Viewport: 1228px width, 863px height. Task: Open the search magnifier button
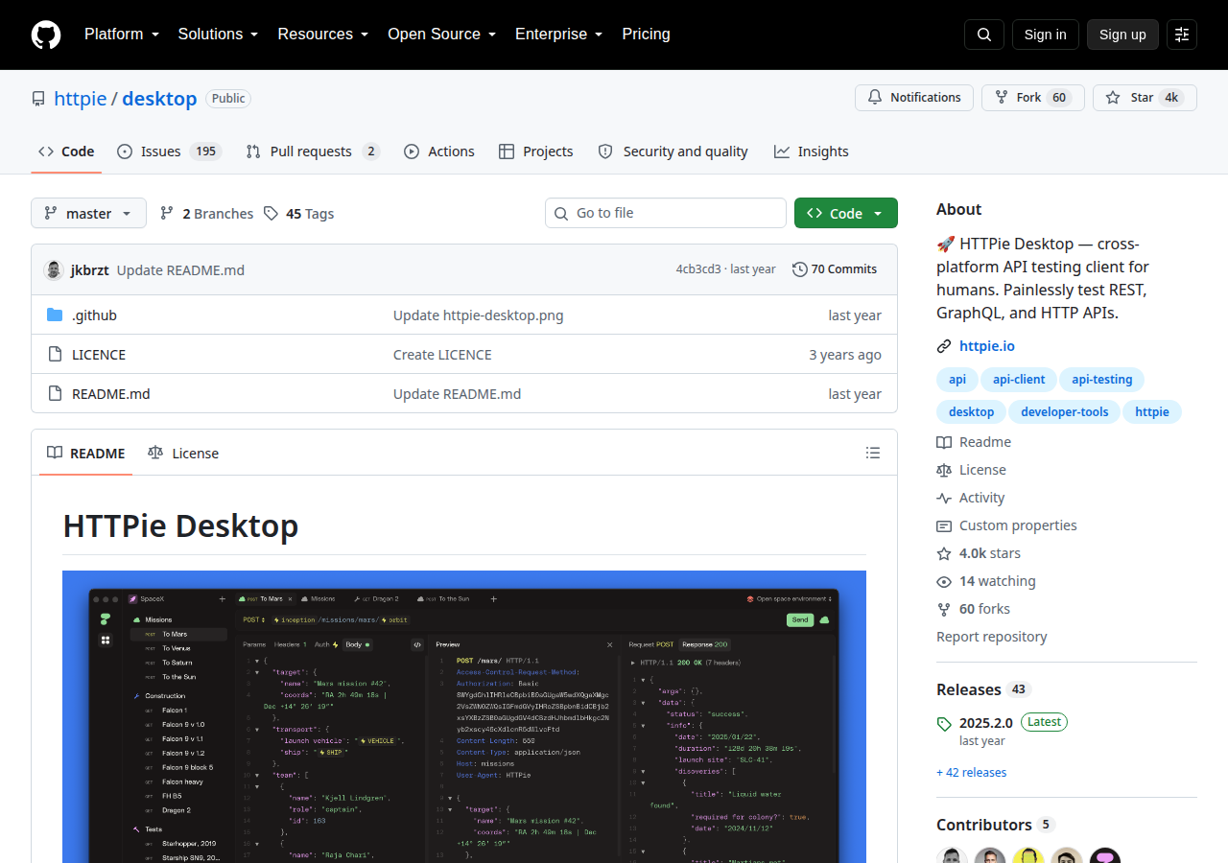[984, 35]
